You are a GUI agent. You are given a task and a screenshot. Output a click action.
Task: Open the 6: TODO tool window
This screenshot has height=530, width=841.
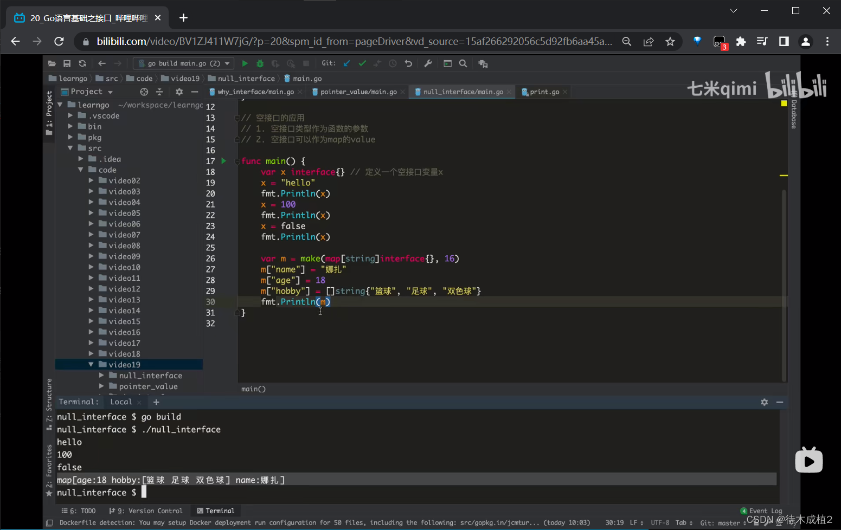pos(79,511)
